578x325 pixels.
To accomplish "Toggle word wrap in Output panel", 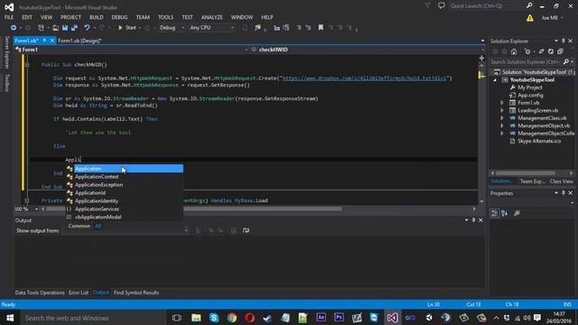I will pyautogui.click(x=246, y=230).
